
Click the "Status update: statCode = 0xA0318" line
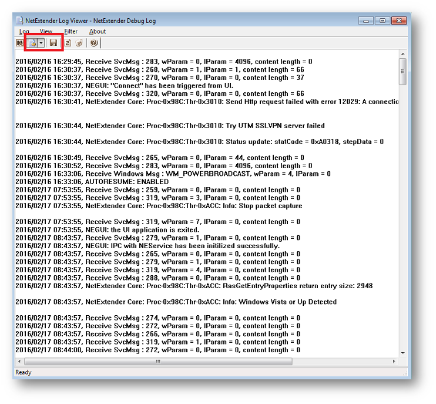coord(199,142)
